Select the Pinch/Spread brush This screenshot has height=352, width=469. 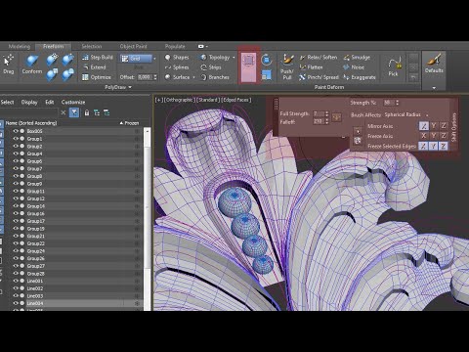(x=319, y=77)
